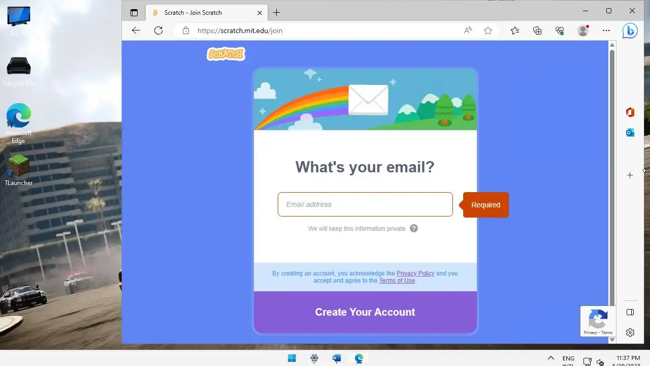
Task: Add a sidebar app with plus
Action: [x=630, y=175]
